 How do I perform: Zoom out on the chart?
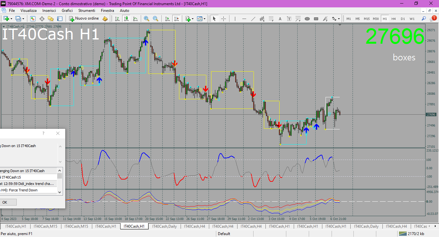click(156, 19)
